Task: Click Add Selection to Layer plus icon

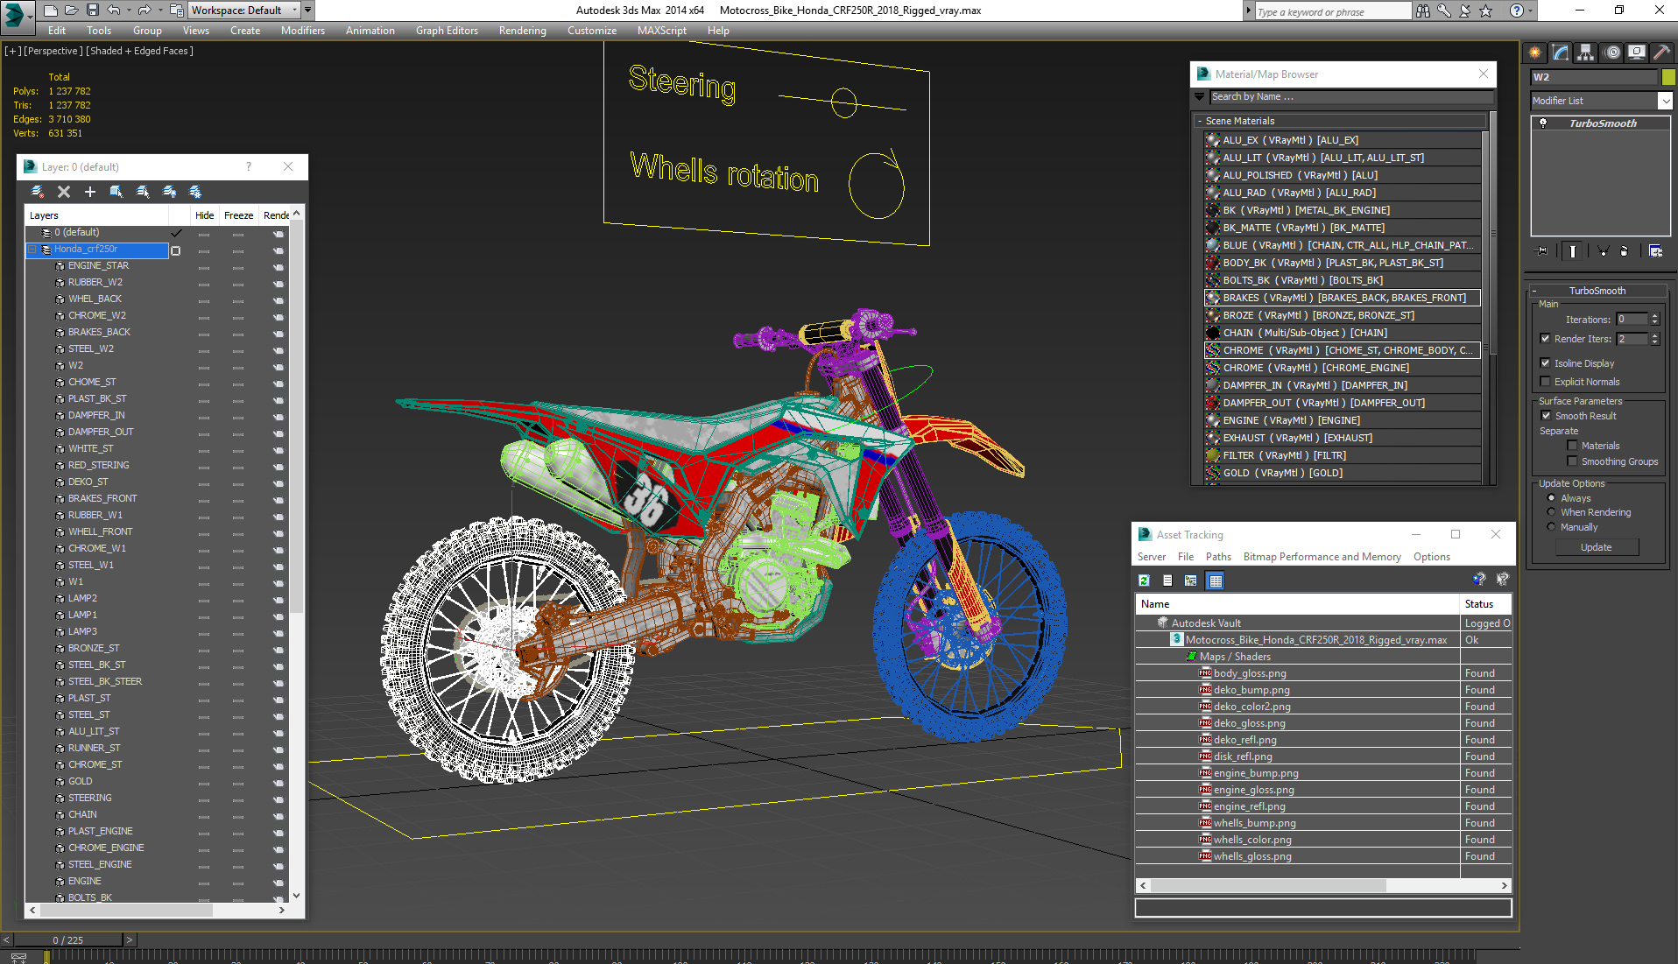Action: point(89,192)
